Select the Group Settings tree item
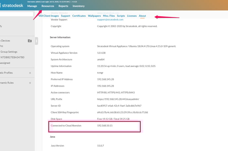Viewport: 228px width, 151px height. 9,52
